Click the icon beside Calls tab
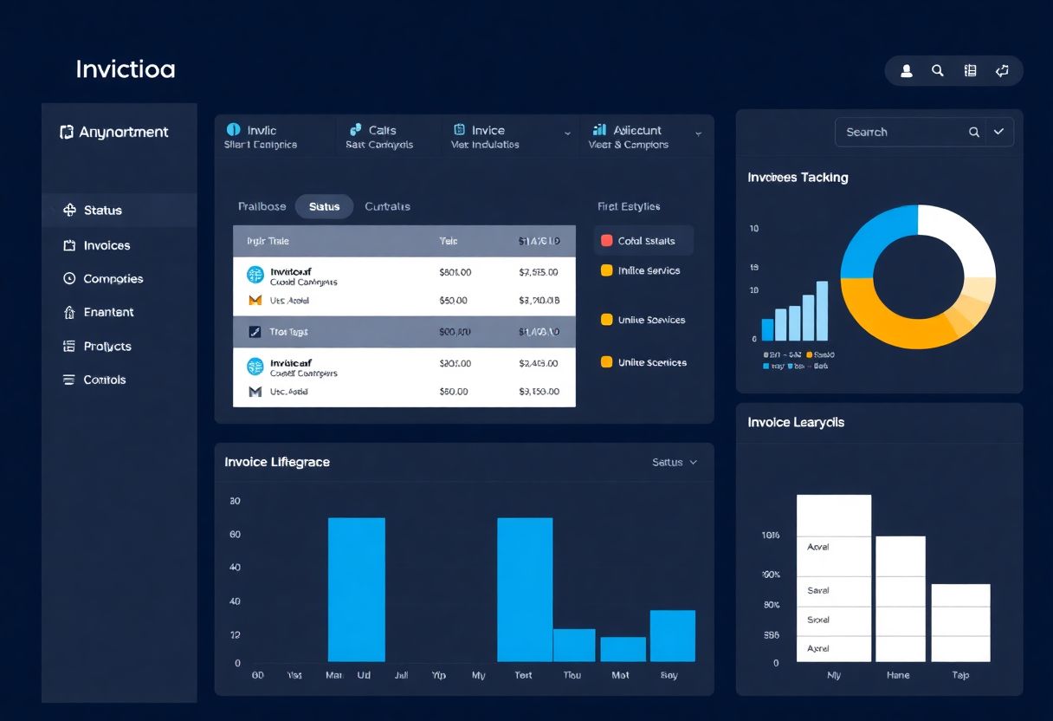 pos(355,129)
